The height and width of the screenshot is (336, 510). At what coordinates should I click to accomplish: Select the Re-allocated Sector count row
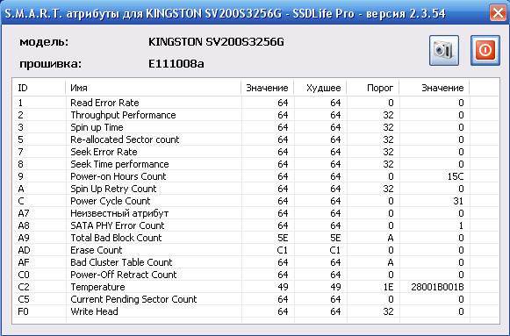pos(255,139)
